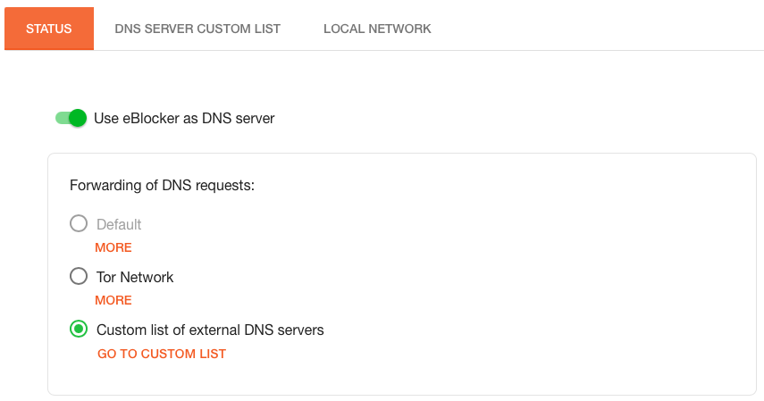Expand MORE under Tor Network

pyautogui.click(x=113, y=300)
